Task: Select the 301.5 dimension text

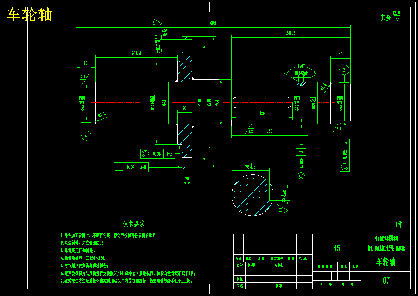Action: (x=136, y=53)
